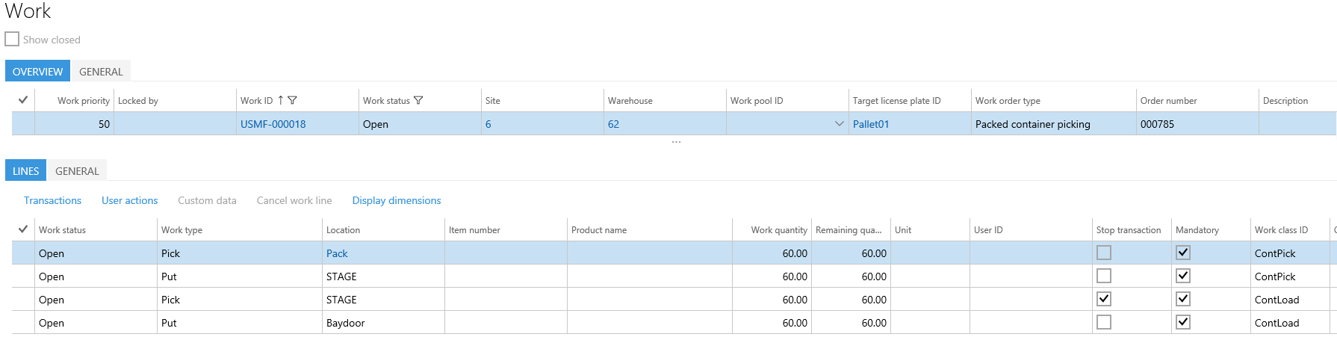Click the Order number cell 000785
The height and width of the screenshot is (340, 1337).
coord(1157,124)
